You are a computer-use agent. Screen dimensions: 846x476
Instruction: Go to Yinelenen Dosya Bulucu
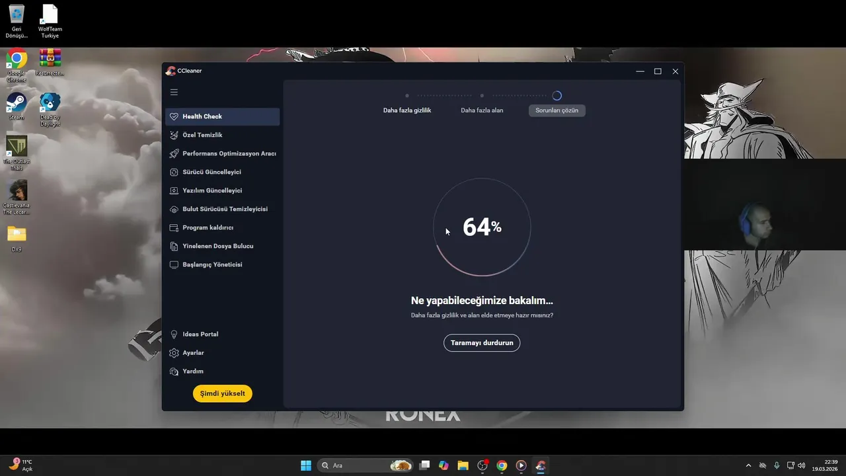click(x=223, y=246)
